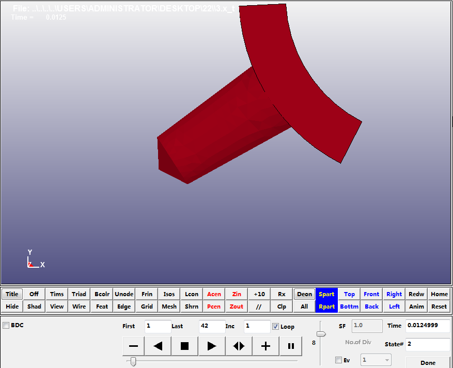
Task: Switch to Right view
Action: [x=394, y=294]
